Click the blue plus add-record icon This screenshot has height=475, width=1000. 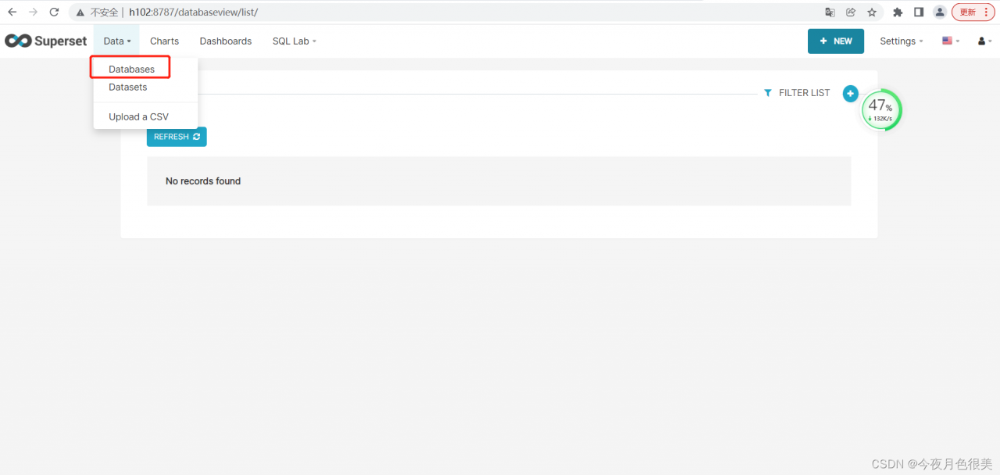[x=851, y=94]
